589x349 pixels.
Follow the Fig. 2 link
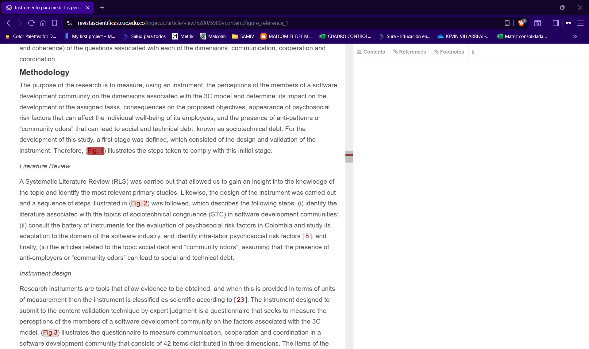(139, 203)
